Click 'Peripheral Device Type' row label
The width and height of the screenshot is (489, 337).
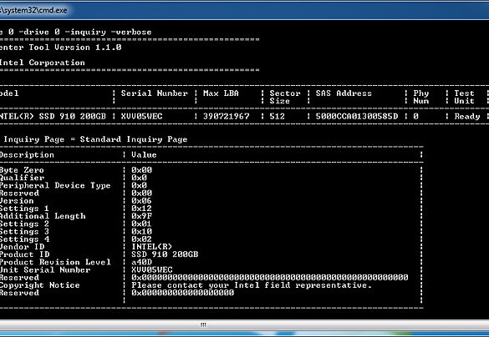(55, 185)
